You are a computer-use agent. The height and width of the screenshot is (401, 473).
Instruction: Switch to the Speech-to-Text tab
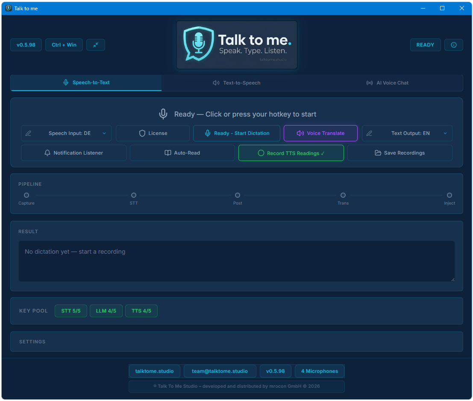(86, 82)
